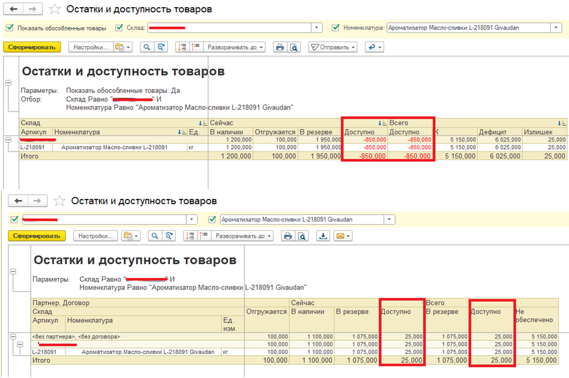
Task: Click find-next icon in lower toolbar
Action: pyautogui.click(x=169, y=236)
